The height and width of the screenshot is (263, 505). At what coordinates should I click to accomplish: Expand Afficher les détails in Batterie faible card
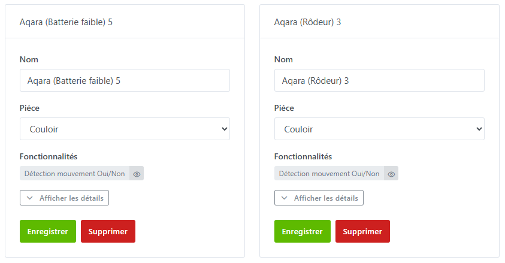point(65,198)
